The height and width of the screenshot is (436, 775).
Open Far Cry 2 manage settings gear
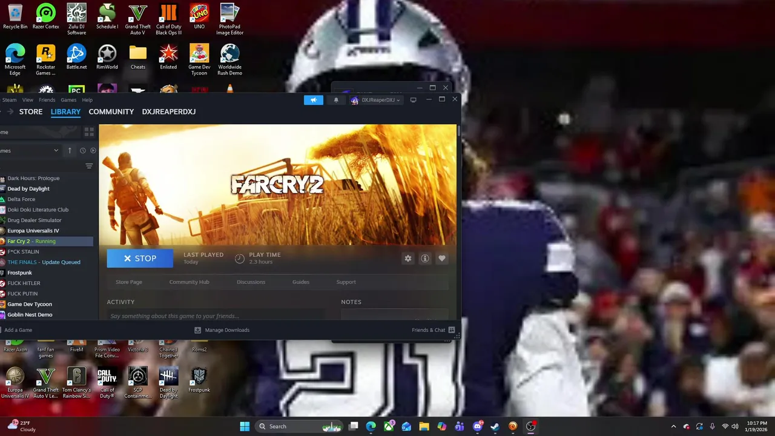coord(408,259)
